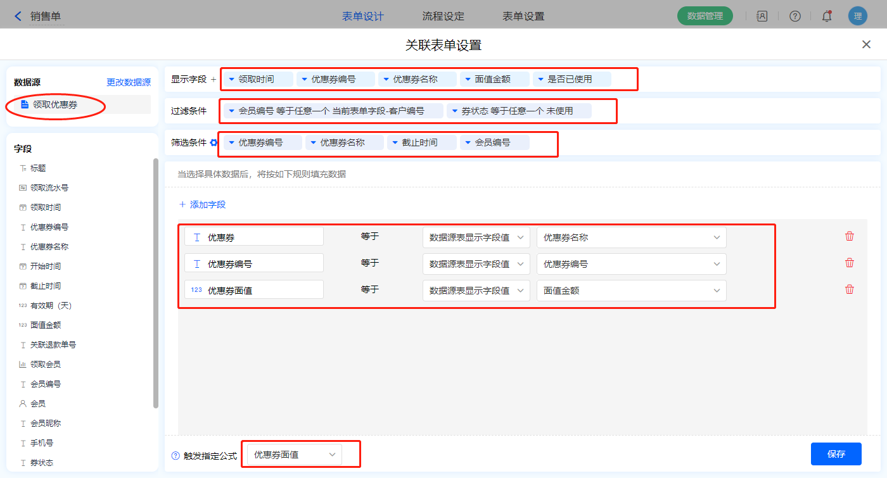This screenshot has height=478, width=887.
Task: Open the help question mark icon
Action: pos(794,16)
